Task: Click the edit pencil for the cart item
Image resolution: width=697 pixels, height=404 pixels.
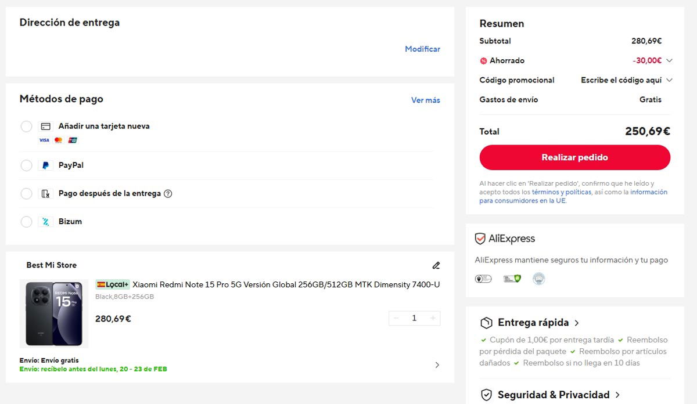Action: [x=436, y=265]
